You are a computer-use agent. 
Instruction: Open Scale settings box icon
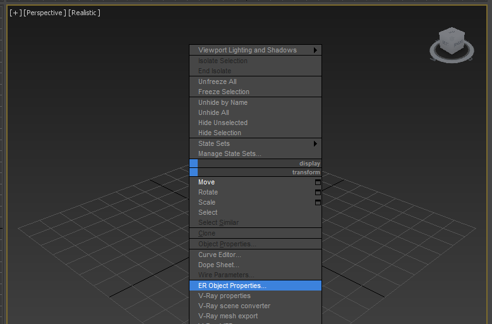pos(318,202)
